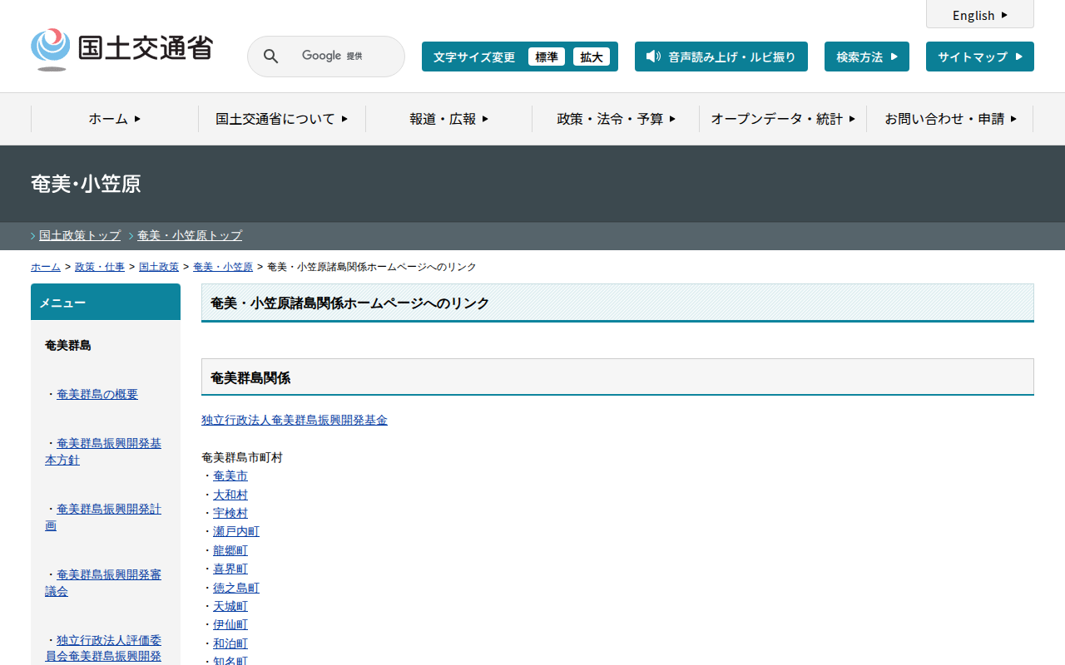
Task: Open 独立行政法人奄美群島振興開発基金 link
Action: pyautogui.click(x=295, y=420)
